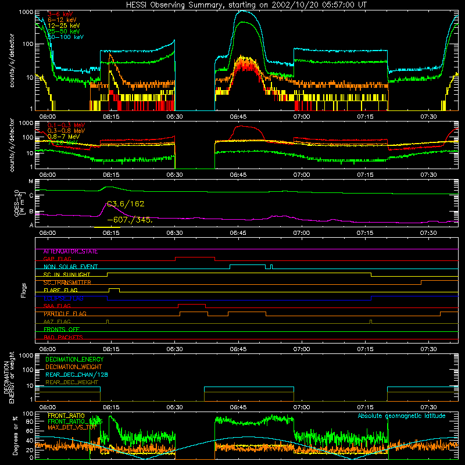
Task: Click the Degrees or % axis title
Action: click(15, 435)
